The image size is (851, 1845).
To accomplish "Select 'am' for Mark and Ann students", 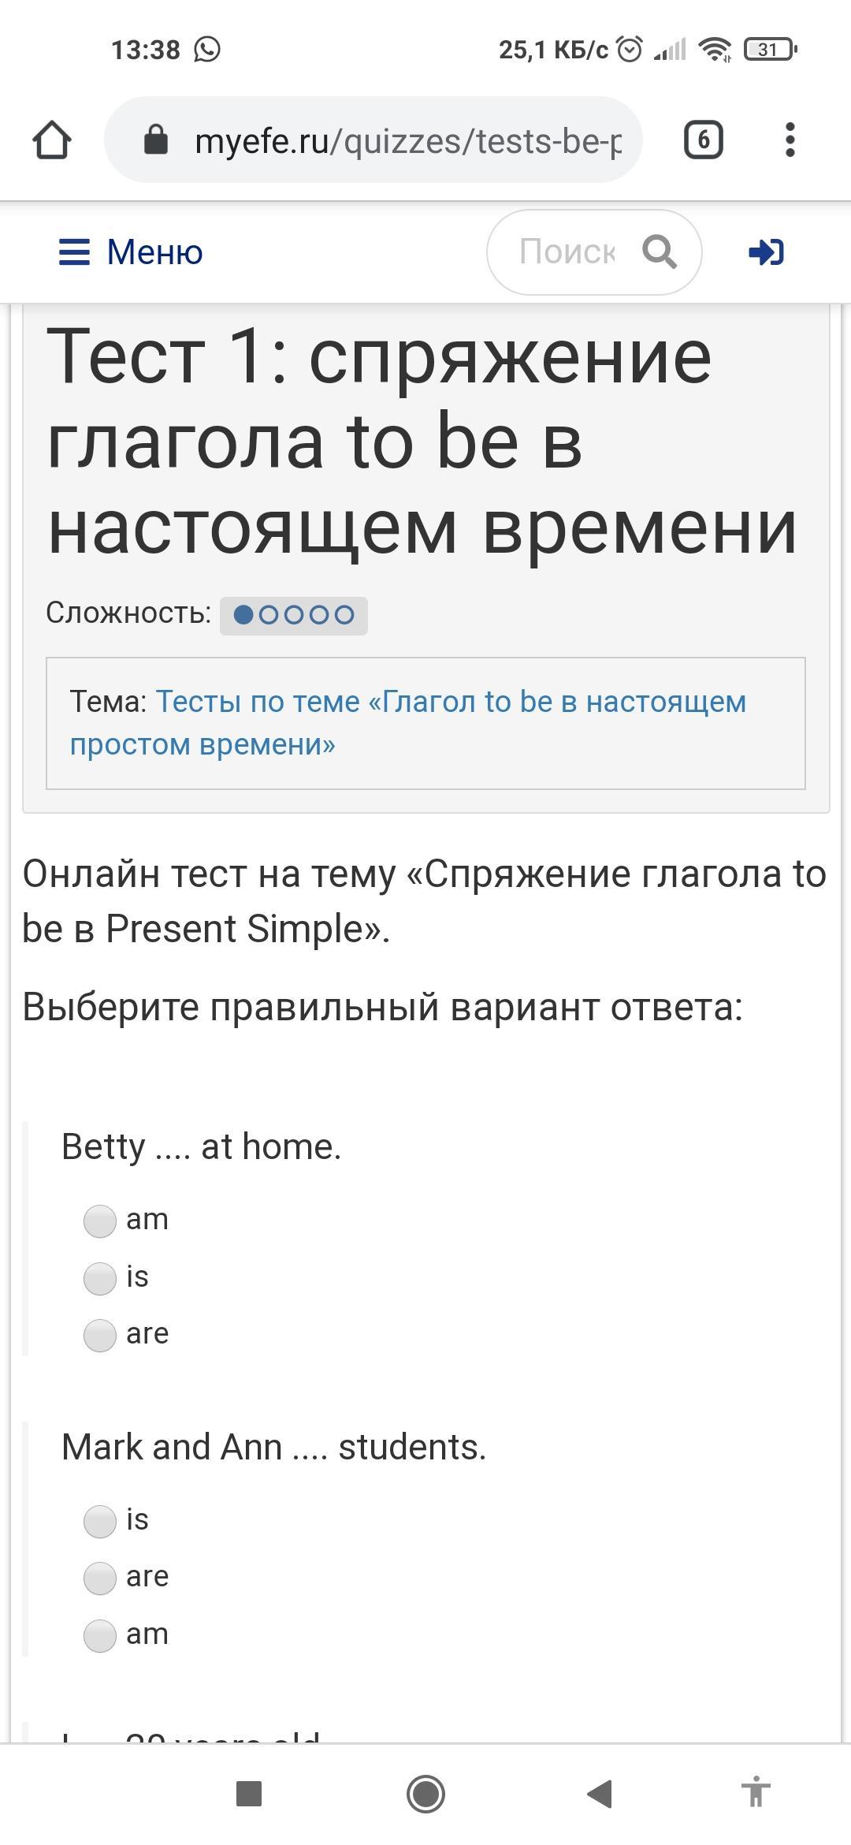I will 100,1635.
